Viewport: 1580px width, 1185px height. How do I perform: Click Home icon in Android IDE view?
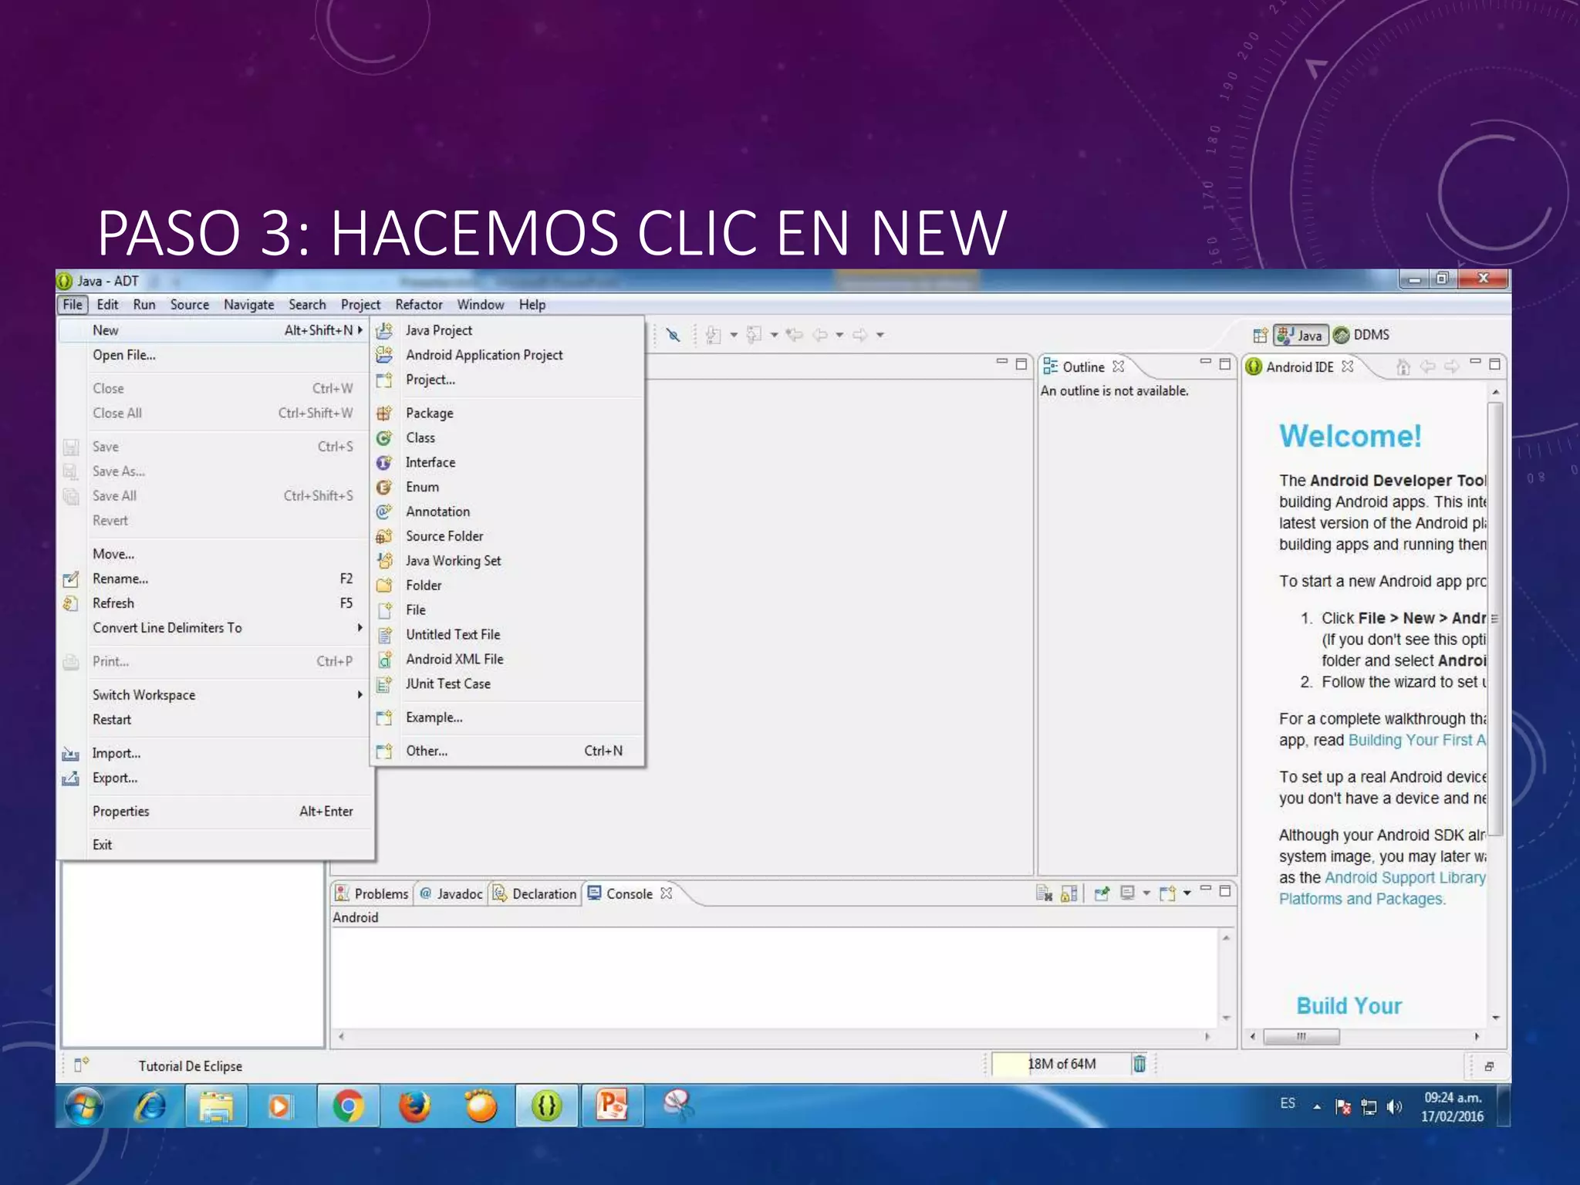coord(1403,367)
